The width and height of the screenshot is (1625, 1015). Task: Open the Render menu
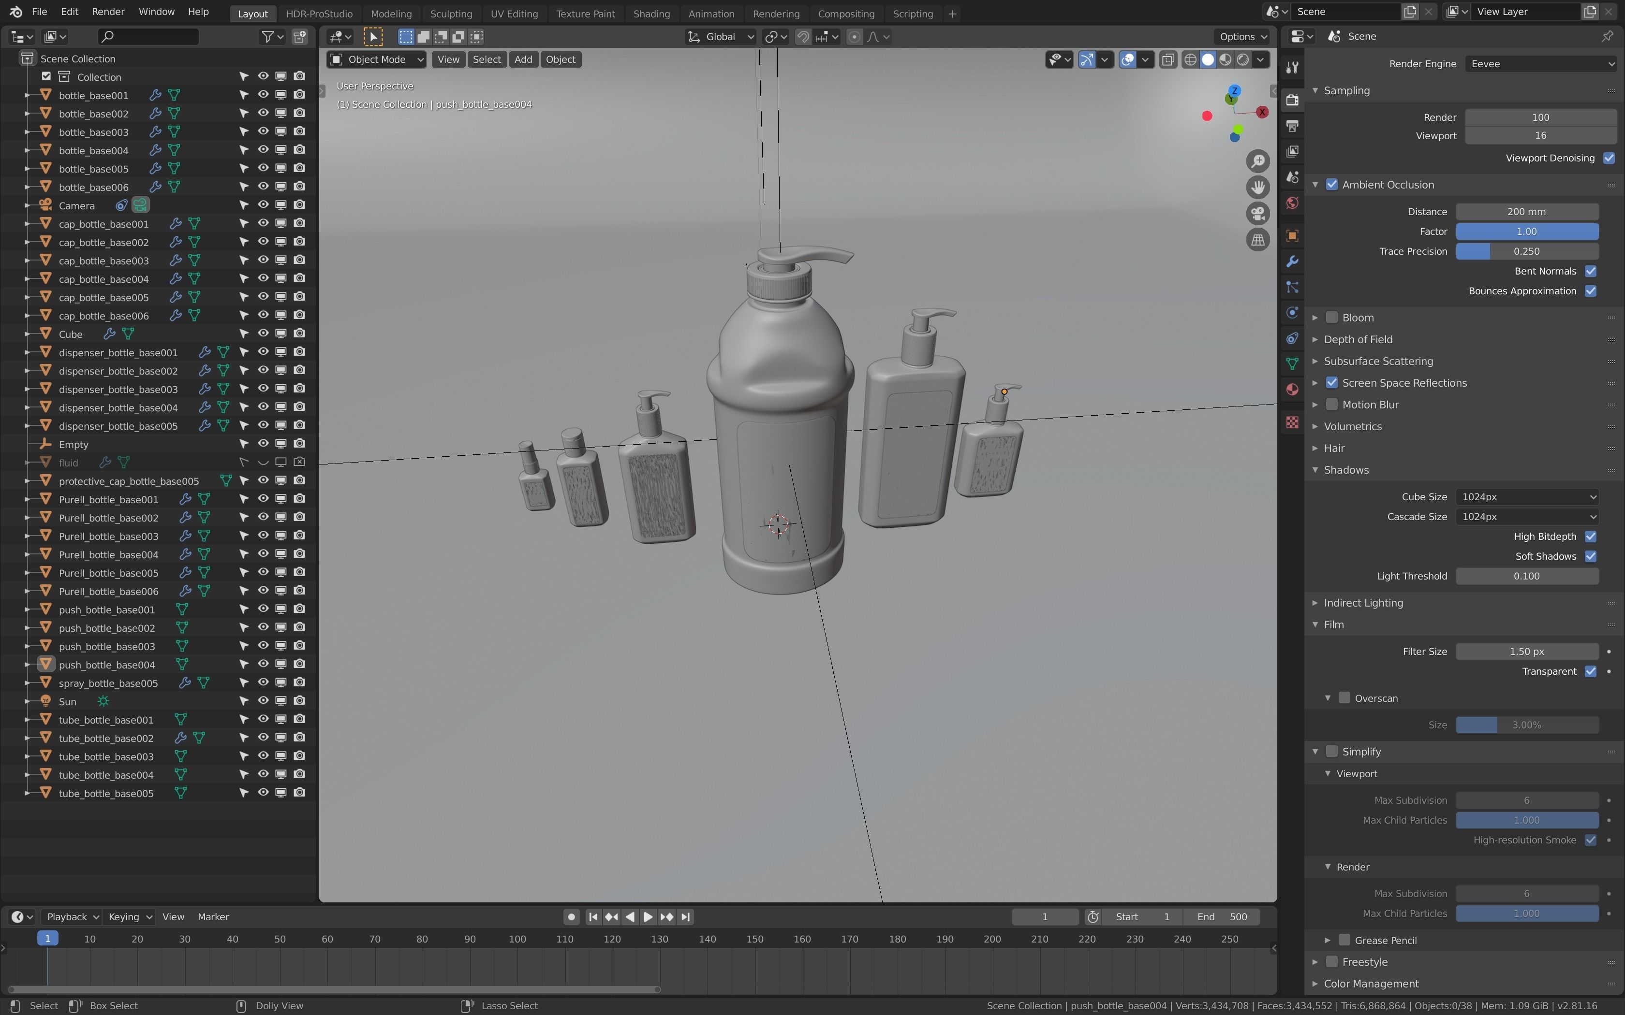point(107,12)
